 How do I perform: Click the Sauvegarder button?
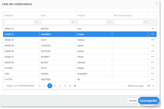149,101
